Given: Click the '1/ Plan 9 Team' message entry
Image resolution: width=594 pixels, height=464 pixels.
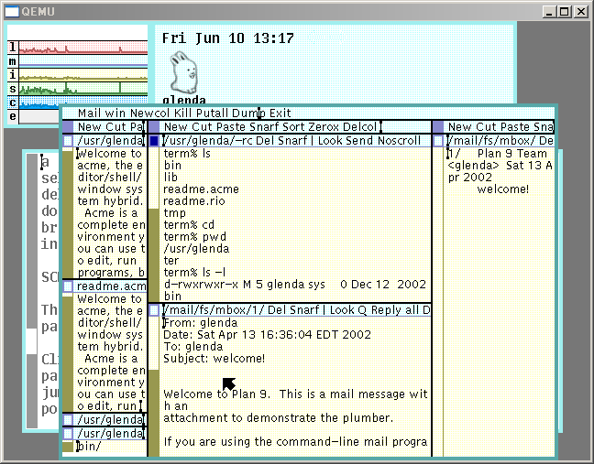Looking at the screenshot, I should pyautogui.click(x=498, y=154).
